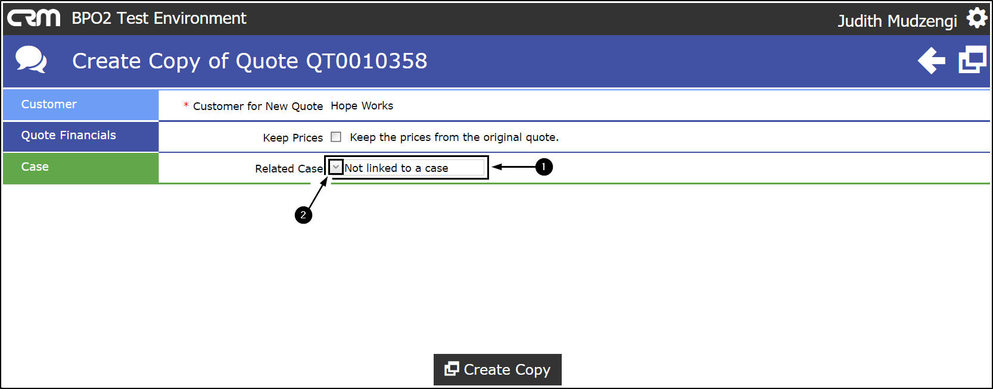Viewport: 993px width, 389px height.
Task: Open the Case section tab
Action: click(80, 167)
